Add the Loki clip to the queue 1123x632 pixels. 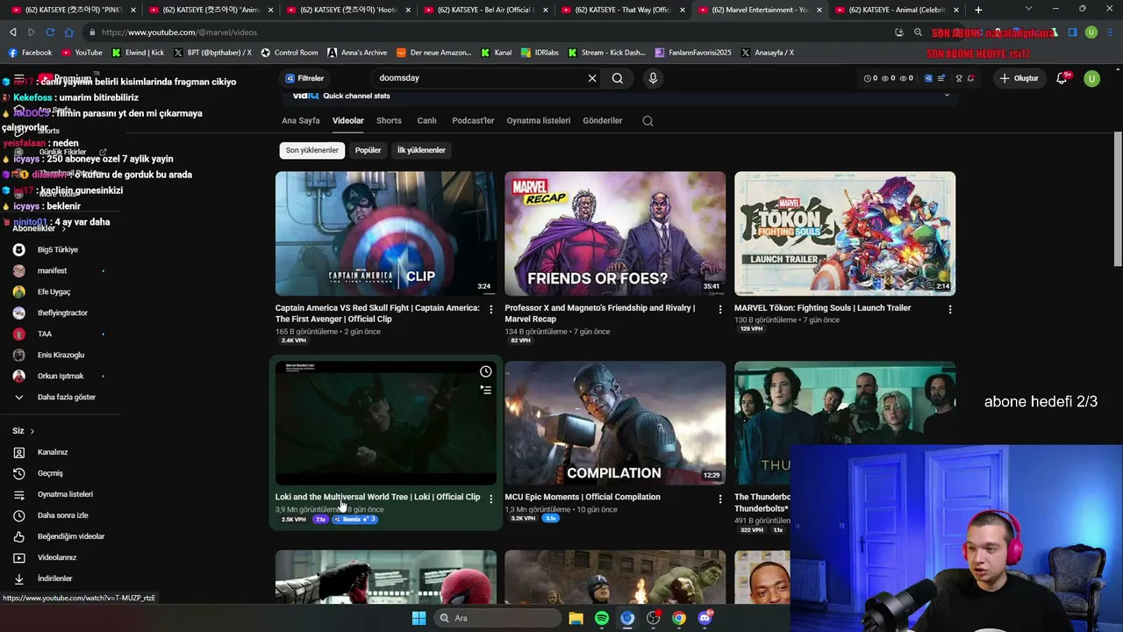click(485, 390)
